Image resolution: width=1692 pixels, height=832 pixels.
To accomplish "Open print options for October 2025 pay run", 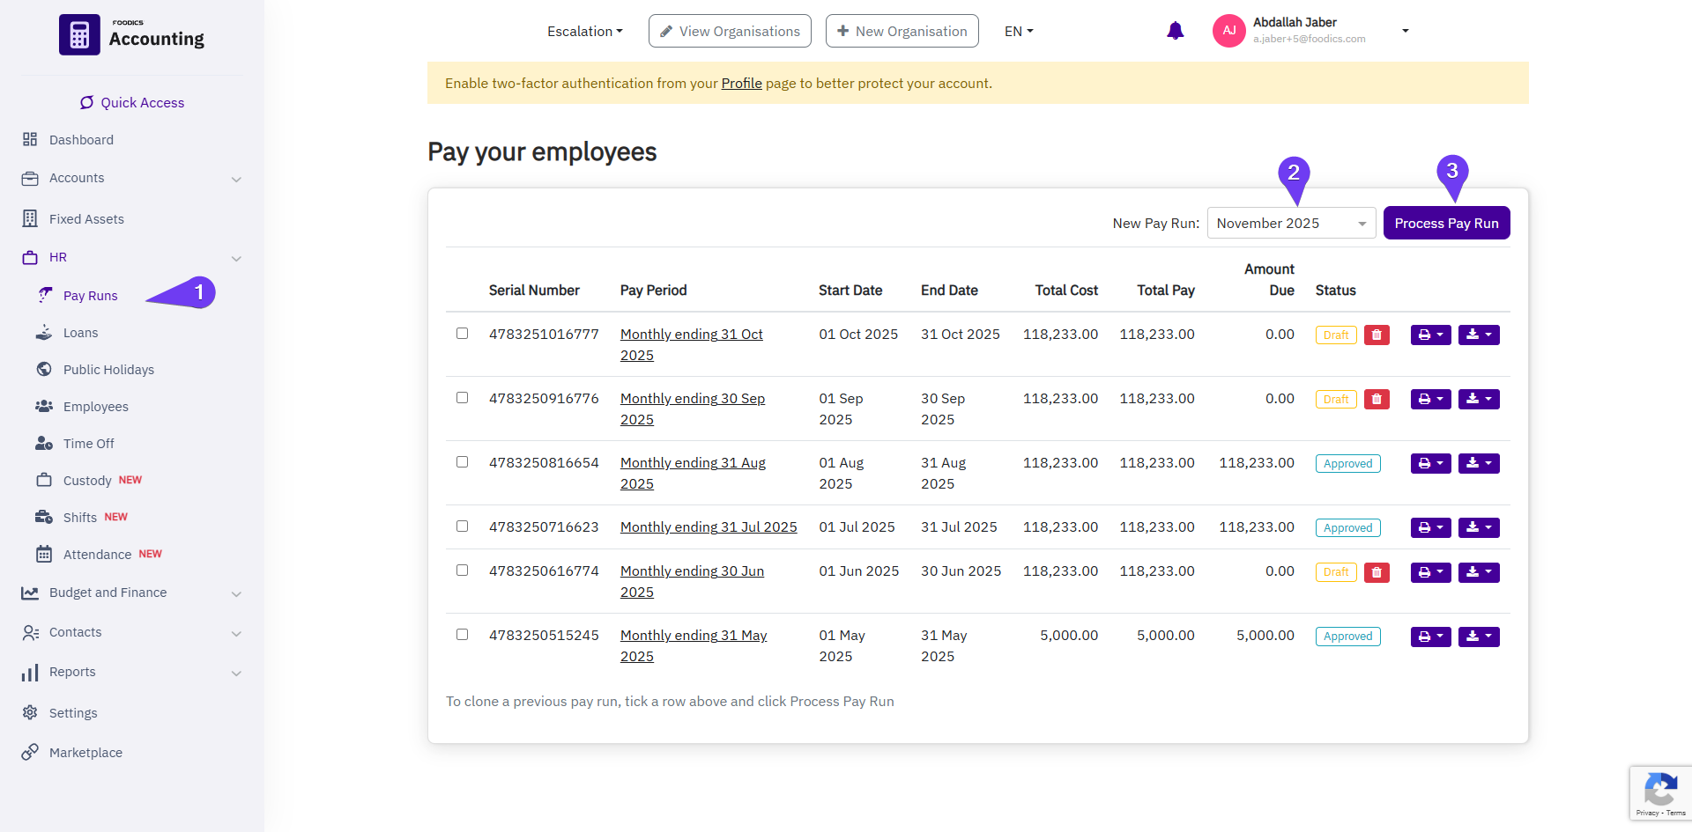I will [x=1430, y=335].
